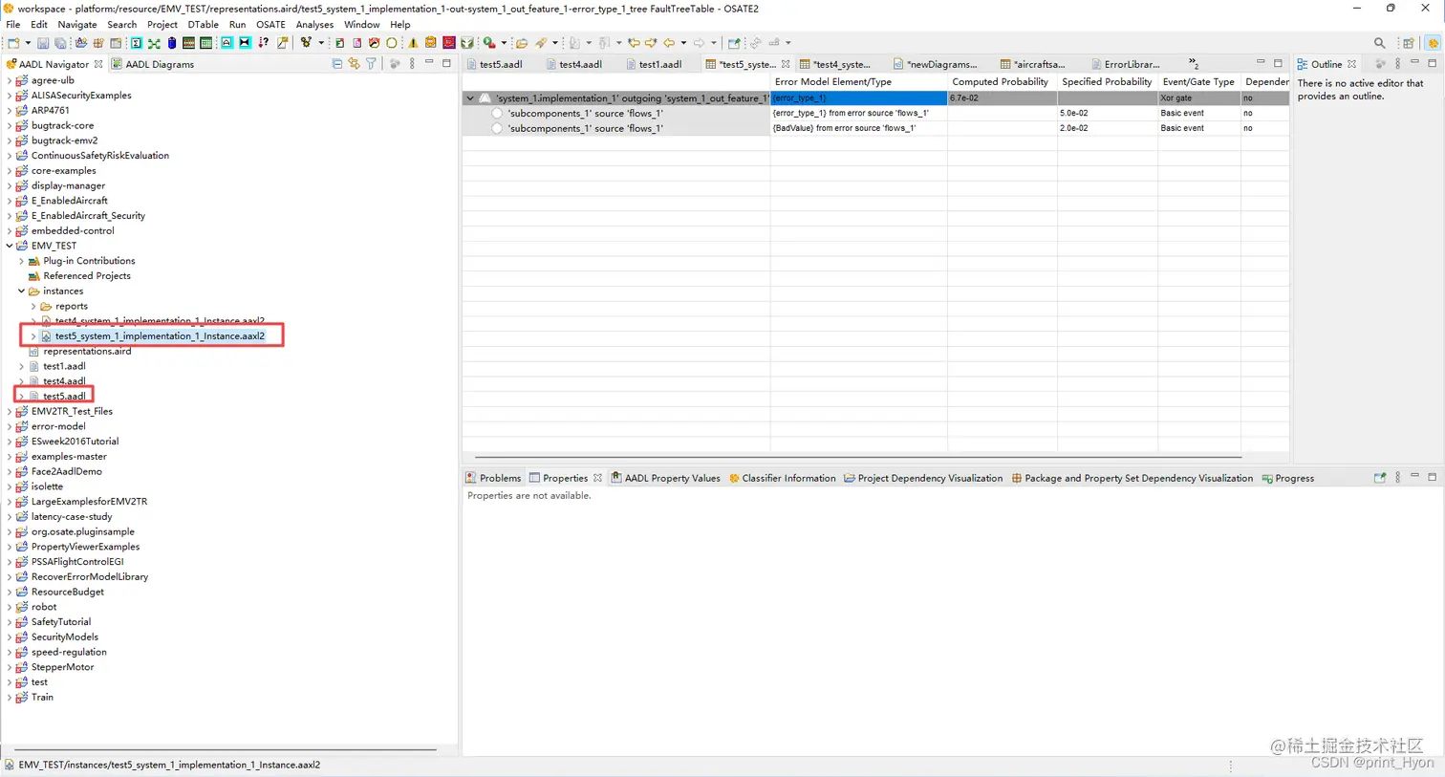This screenshot has width=1445, height=777.
Task: Click the Instantiate (sigma) toolbar icon
Action: tap(136, 43)
